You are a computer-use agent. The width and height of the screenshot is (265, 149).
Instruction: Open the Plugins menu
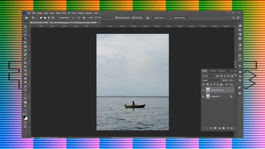(81, 13)
